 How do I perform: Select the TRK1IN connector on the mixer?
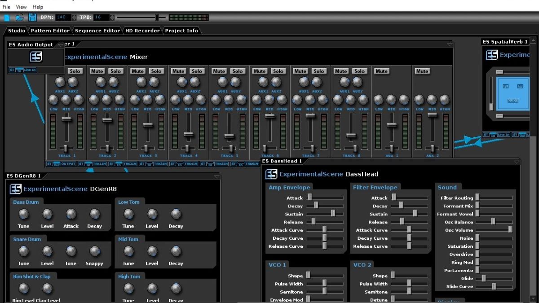(x=99, y=164)
